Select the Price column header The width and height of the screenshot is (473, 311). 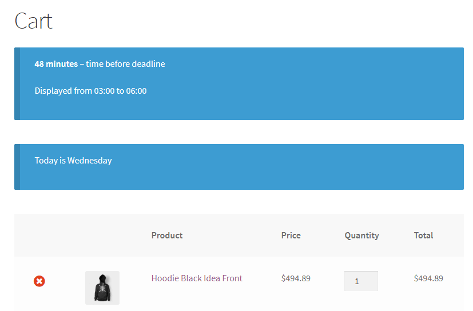291,236
